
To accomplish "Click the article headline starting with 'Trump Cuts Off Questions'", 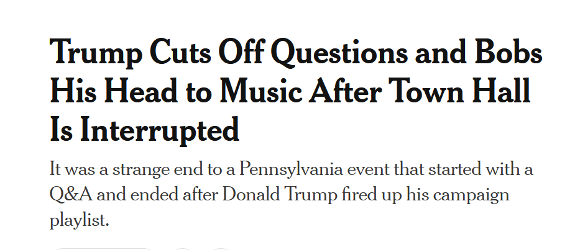I will pyautogui.click(x=295, y=91).
